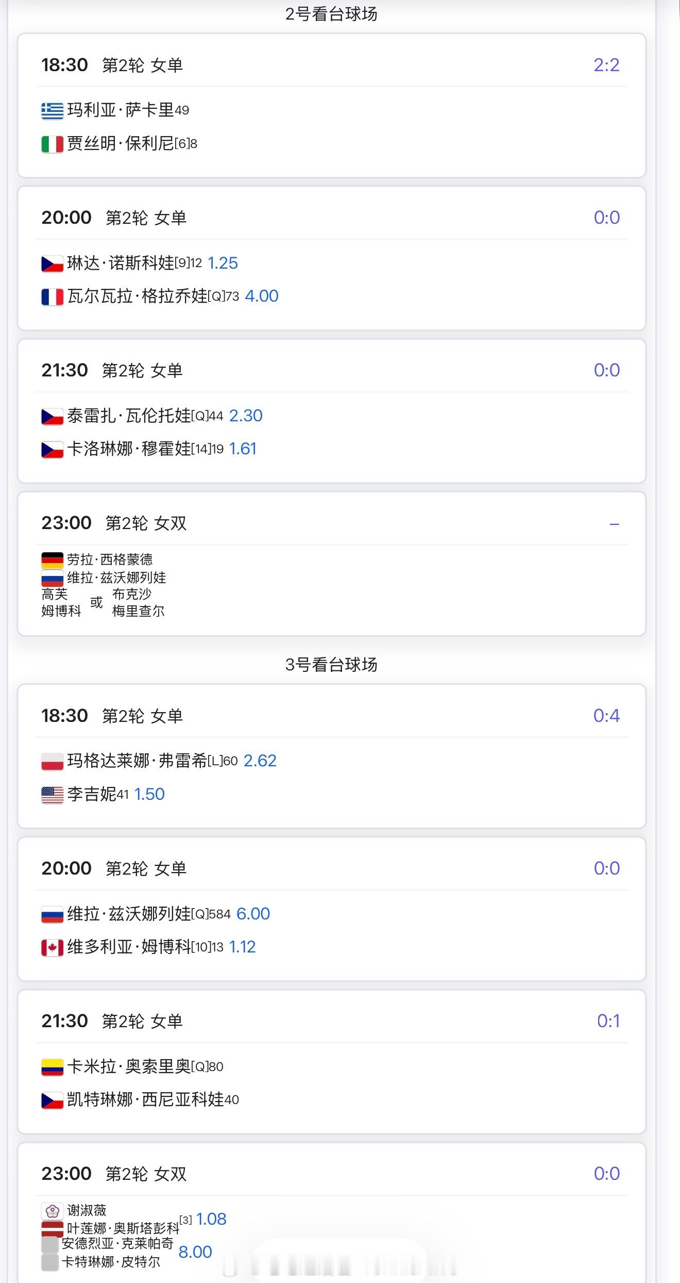
Task: Select odds 6.00 for 维拉·兹沃娜列娃
Action: 253,914
